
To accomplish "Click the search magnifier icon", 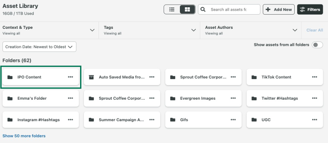I will point(203,9).
